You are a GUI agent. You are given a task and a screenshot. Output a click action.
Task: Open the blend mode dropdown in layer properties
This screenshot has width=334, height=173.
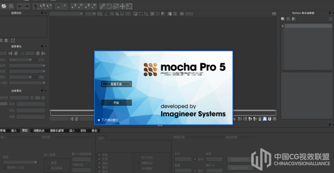(20, 60)
